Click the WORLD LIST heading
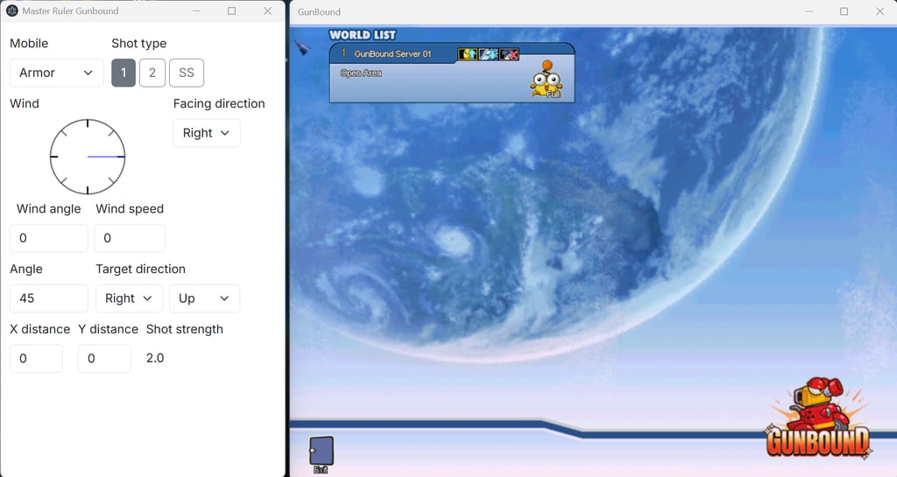 (363, 35)
